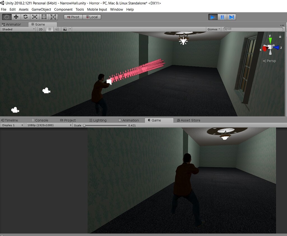287x236 pixels.
Task: Switch pivot mode to Local
Action: click(92, 17)
